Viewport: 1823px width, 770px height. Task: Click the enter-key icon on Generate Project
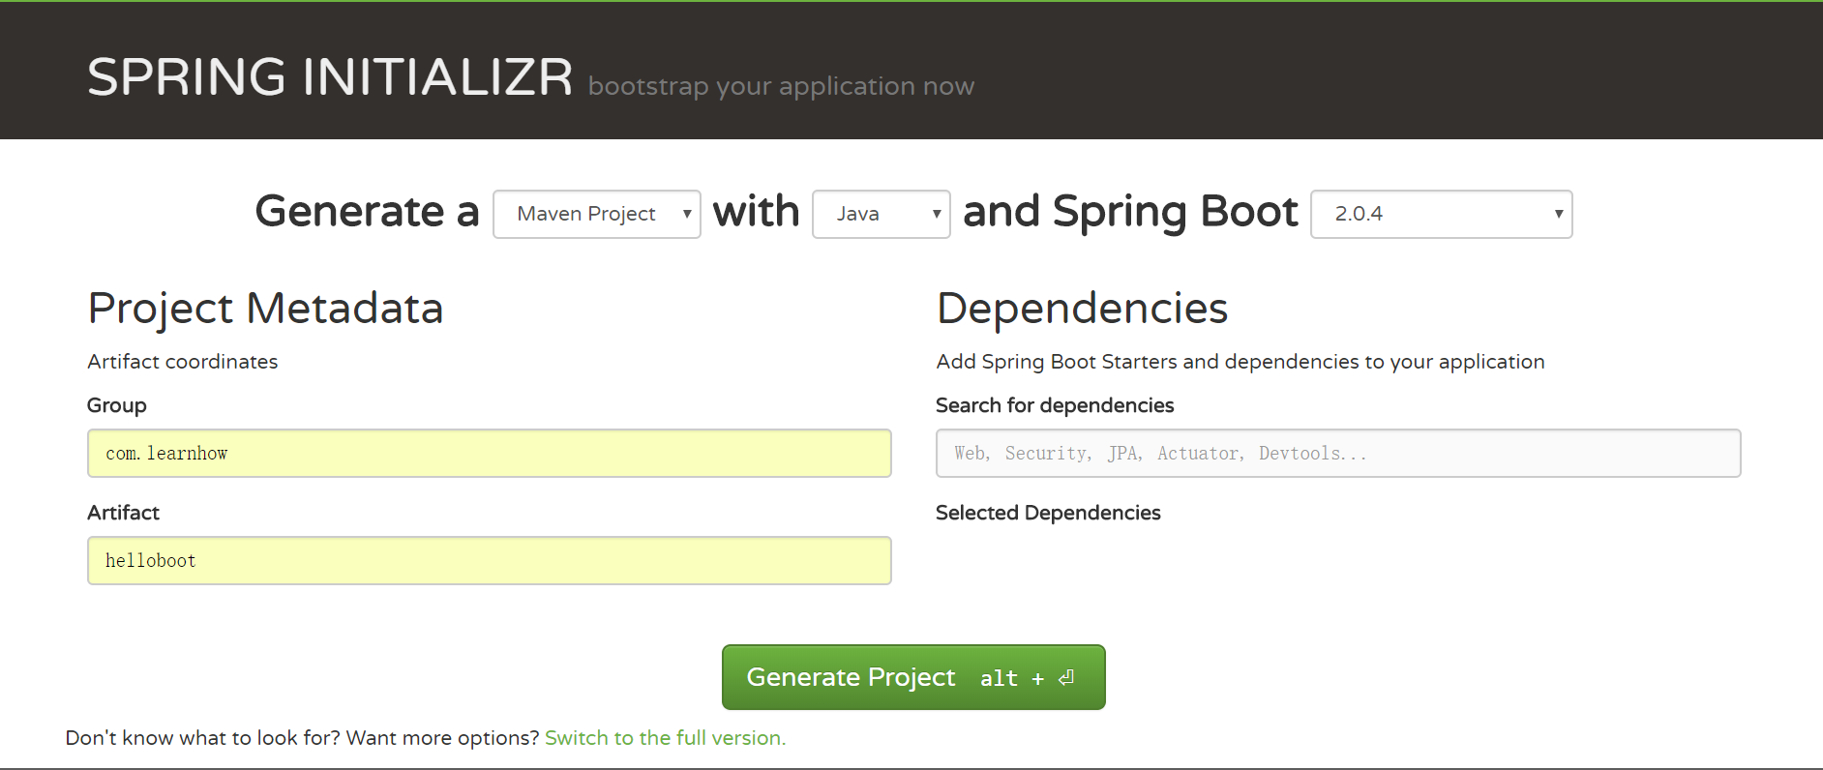tap(1066, 678)
